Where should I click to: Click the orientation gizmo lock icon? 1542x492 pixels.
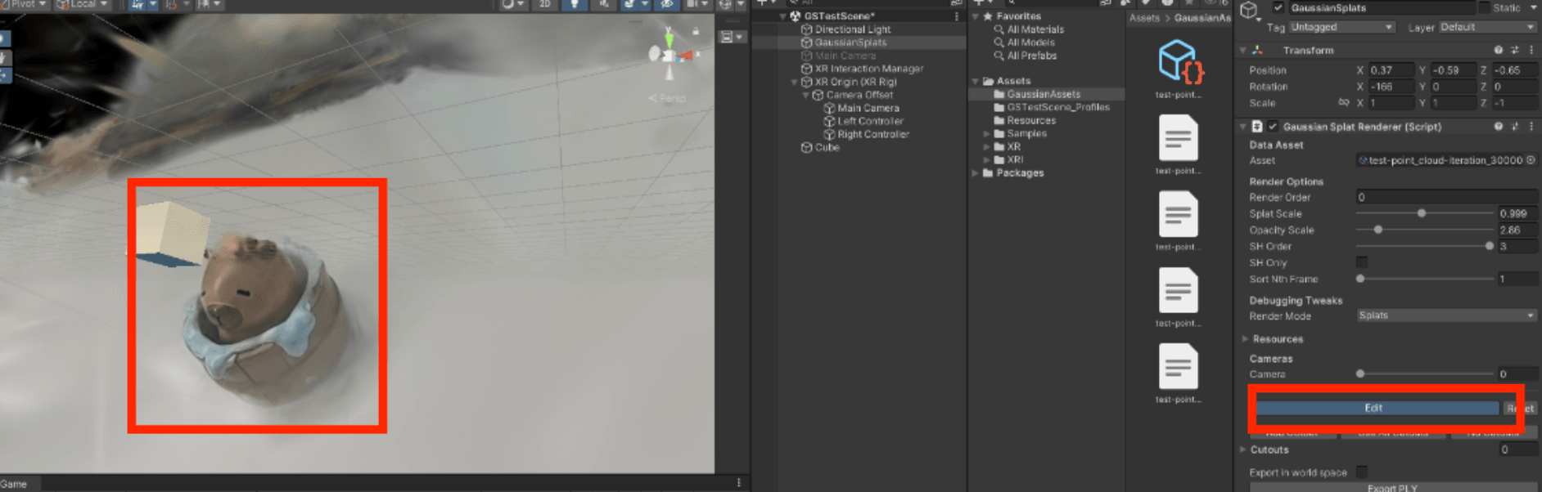tap(696, 32)
